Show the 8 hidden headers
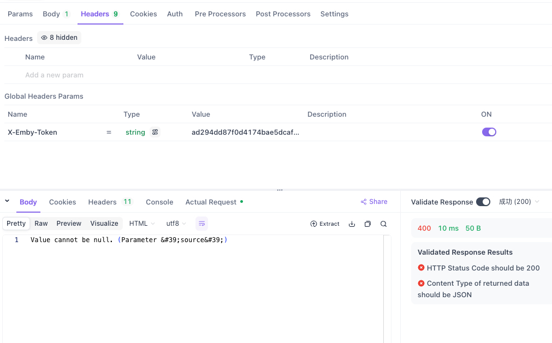This screenshot has height=343, width=552. tap(59, 38)
